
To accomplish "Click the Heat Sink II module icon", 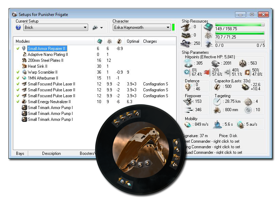I will click(x=24, y=66).
